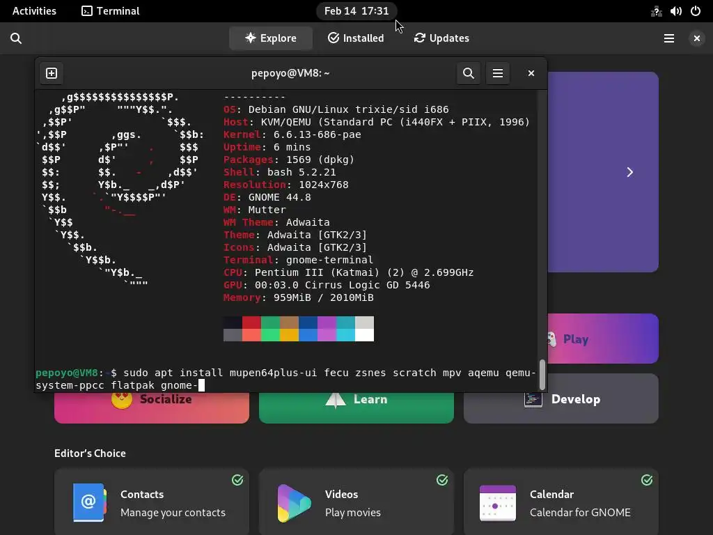Open the Videos app card

[x=356, y=502]
